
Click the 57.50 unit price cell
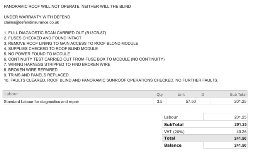click(x=182, y=102)
